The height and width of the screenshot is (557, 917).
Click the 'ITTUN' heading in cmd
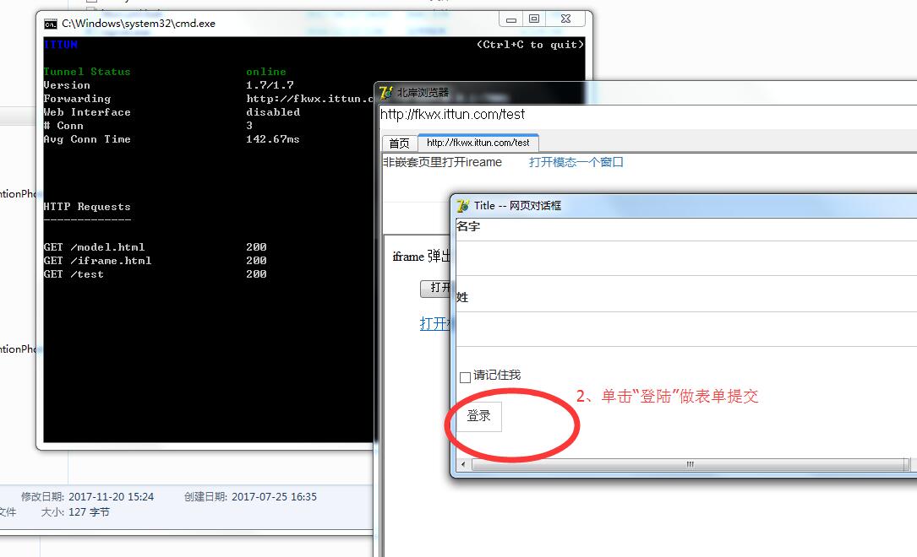click(x=60, y=45)
